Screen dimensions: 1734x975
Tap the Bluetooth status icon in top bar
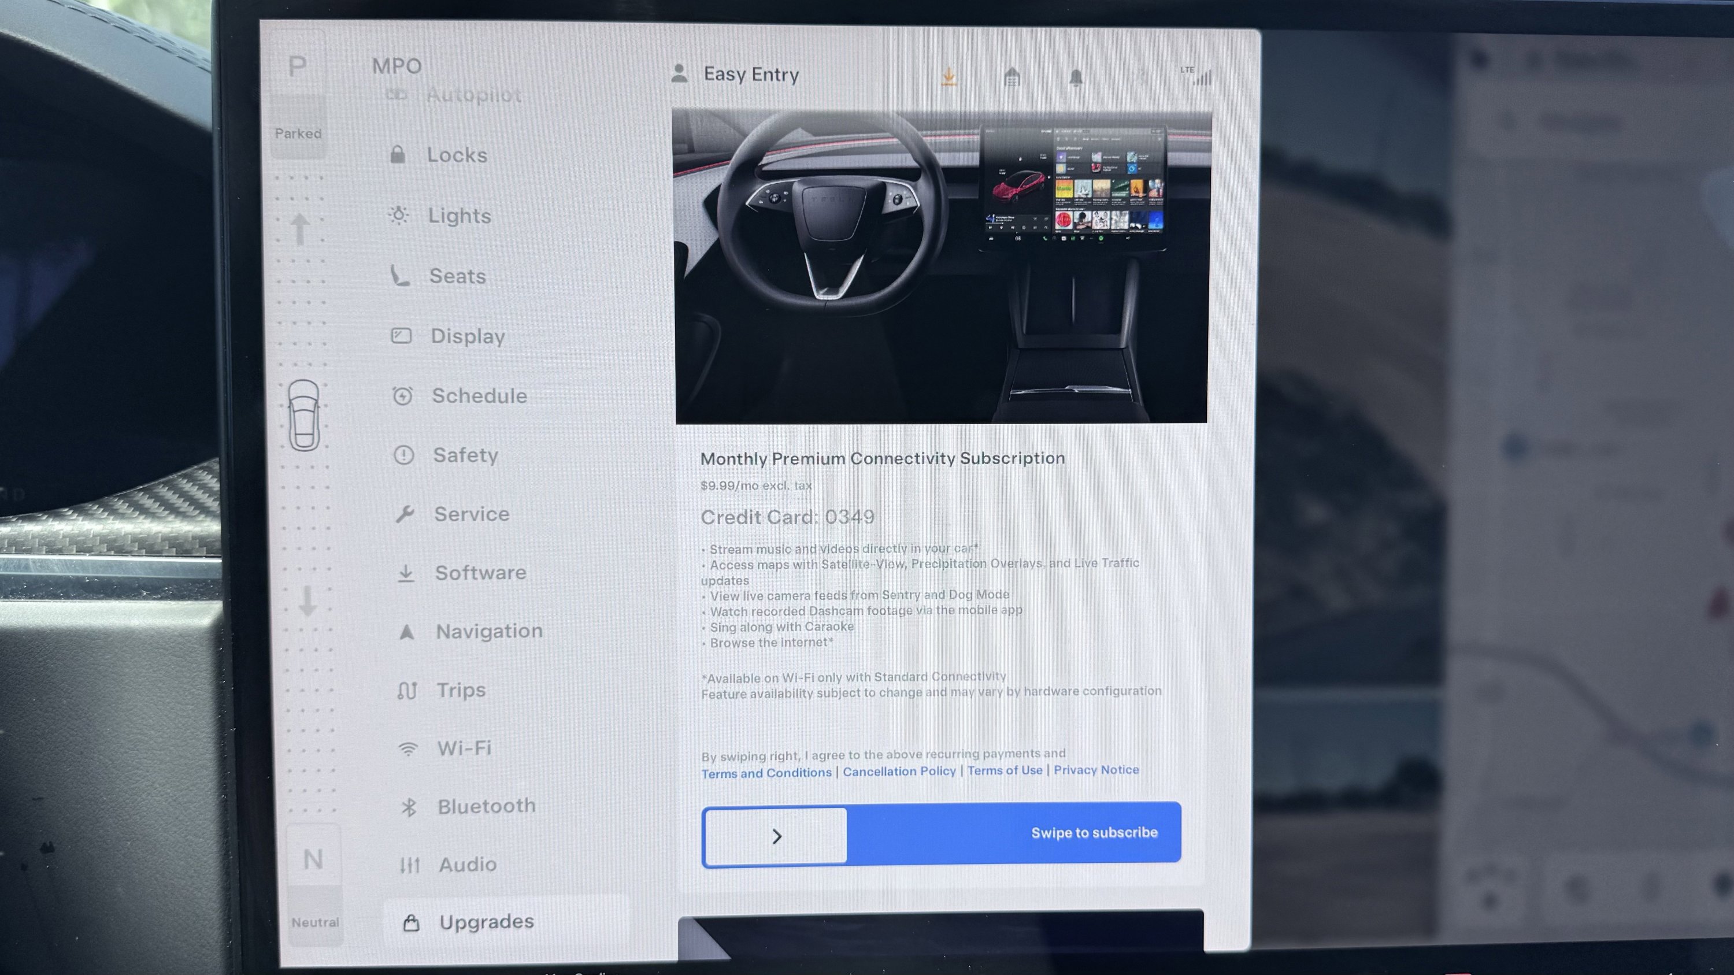coord(1138,77)
